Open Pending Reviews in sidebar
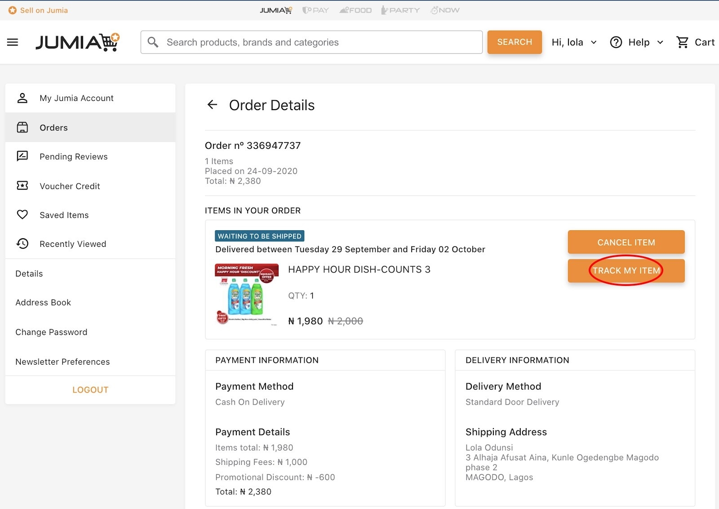Screen dimensions: 719x509 pyautogui.click(x=90, y=156)
